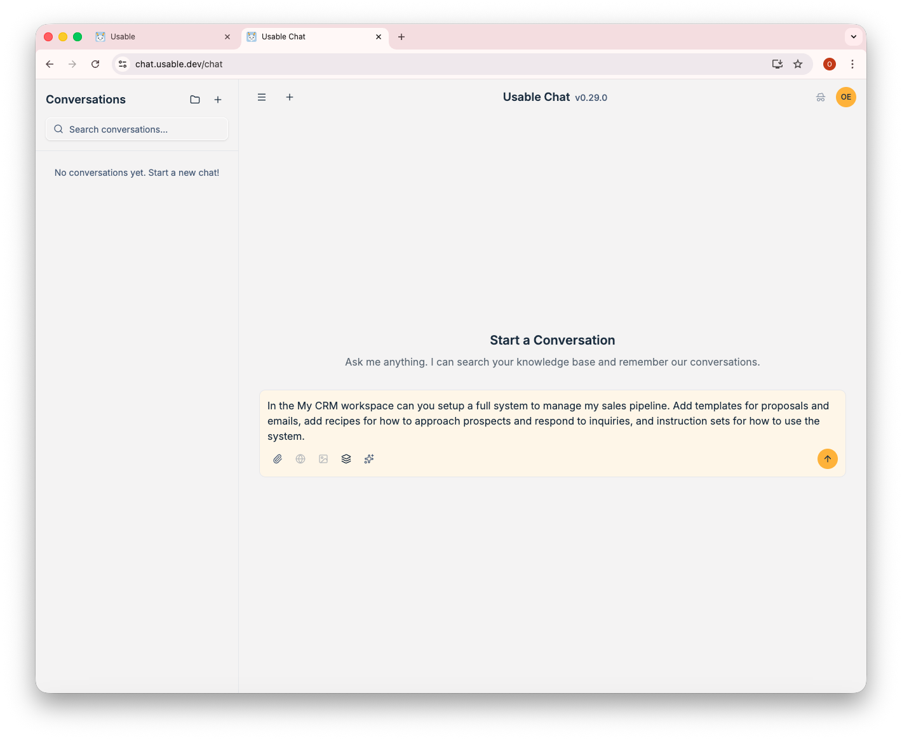
Task: Toggle the bookmark star for this page
Action: tap(798, 63)
